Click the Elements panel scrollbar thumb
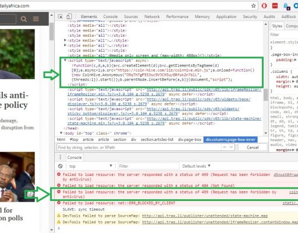This screenshot has height=233, width=298. pyautogui.click(x=265, y=95)
